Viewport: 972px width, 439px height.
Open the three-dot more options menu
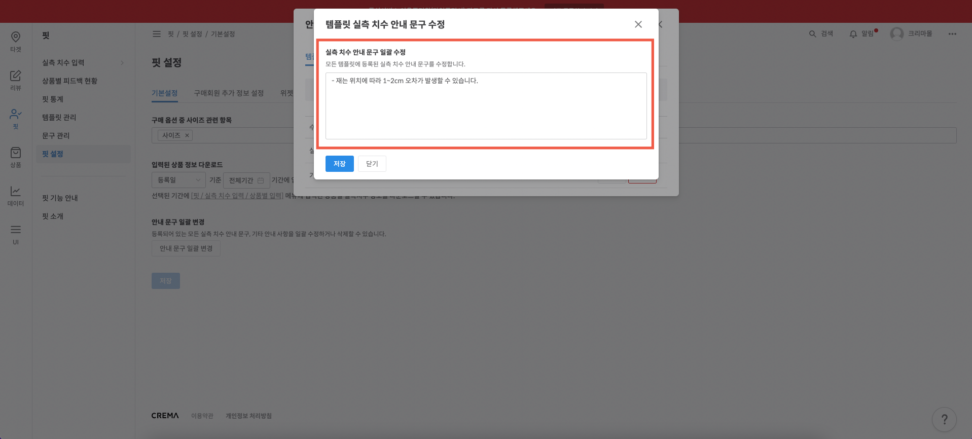coord(952,34)
